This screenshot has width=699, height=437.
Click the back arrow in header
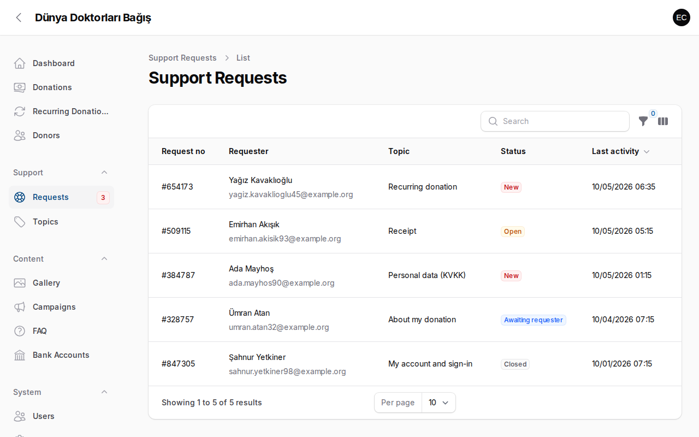(19, 17)
